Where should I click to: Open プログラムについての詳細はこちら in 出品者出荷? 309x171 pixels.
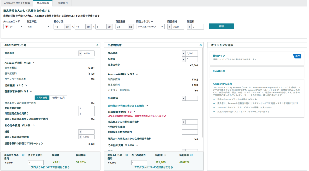154,167
